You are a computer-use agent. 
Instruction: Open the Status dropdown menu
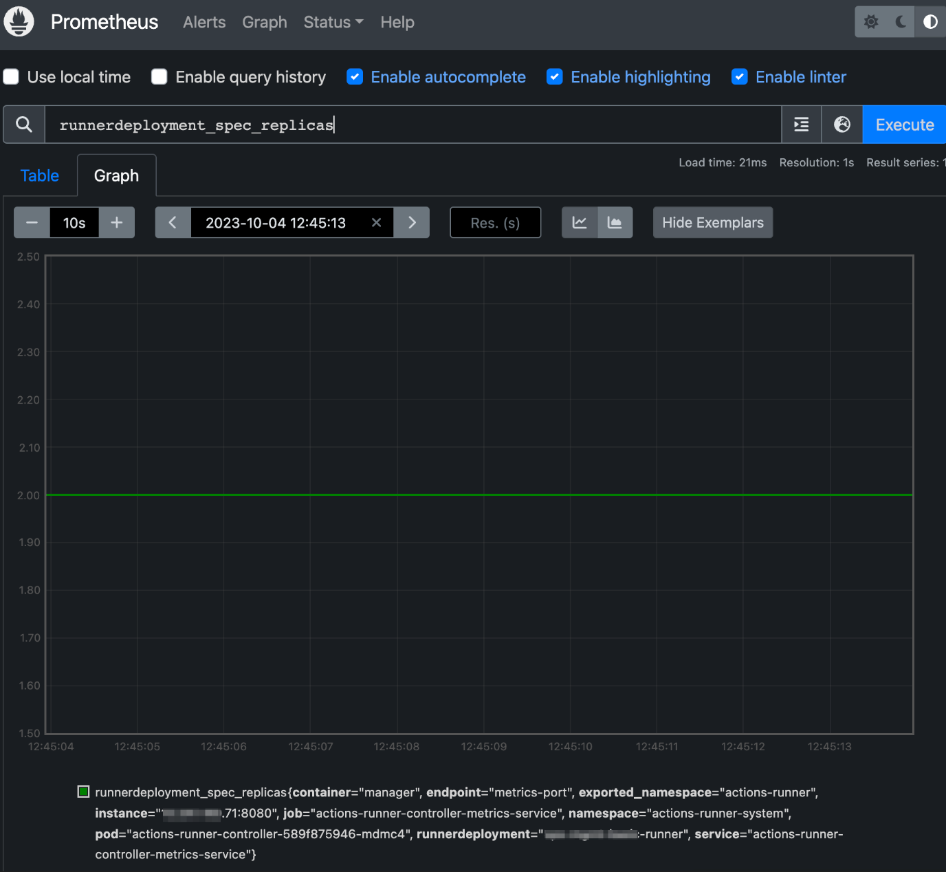(x=333, y=22)
